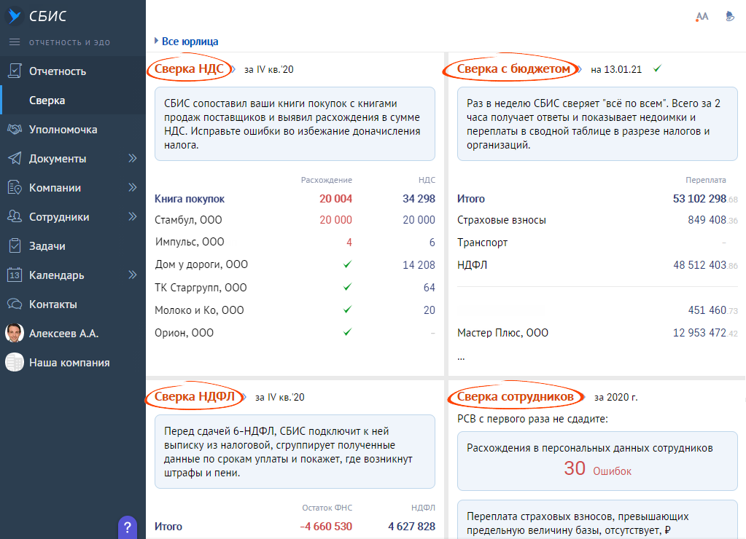The image size is (746, 539).
Task: Open the purple help question button
Action: point(128,527)
